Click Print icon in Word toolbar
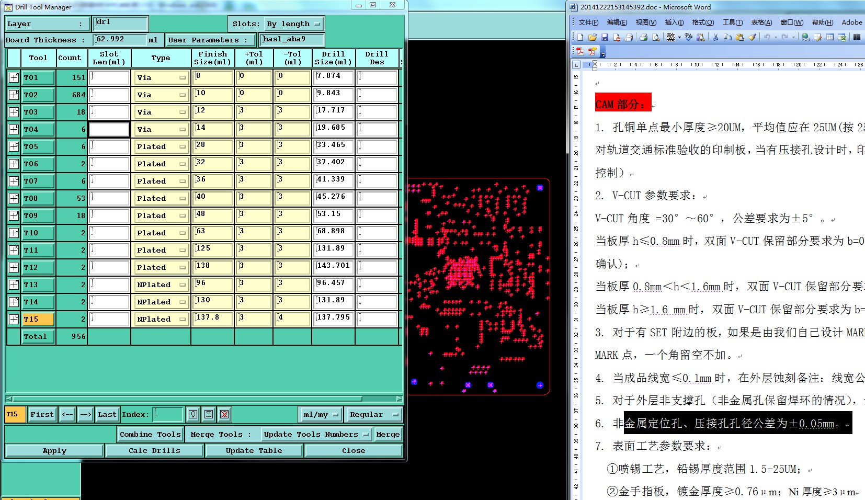This screenshot has height=500, width=865. (x=644, y=37)
